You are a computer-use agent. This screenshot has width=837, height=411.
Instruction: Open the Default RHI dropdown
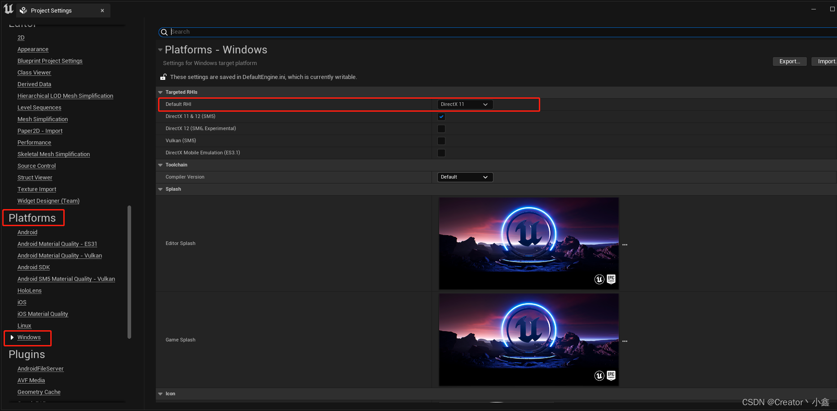[465, 104]
